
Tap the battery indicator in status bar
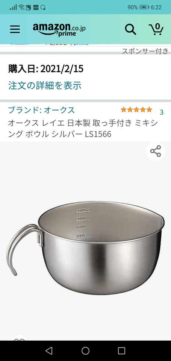[144, 8]
